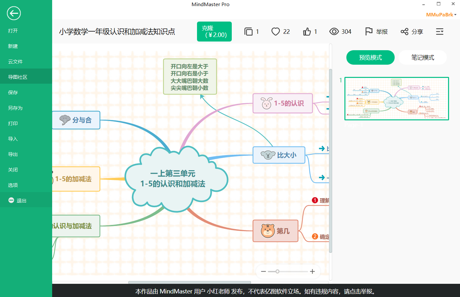Click the back arrow icon

point(14,13)
